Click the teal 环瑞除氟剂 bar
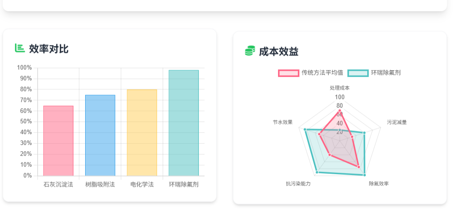The image size is (460, 221). point(183,122)
